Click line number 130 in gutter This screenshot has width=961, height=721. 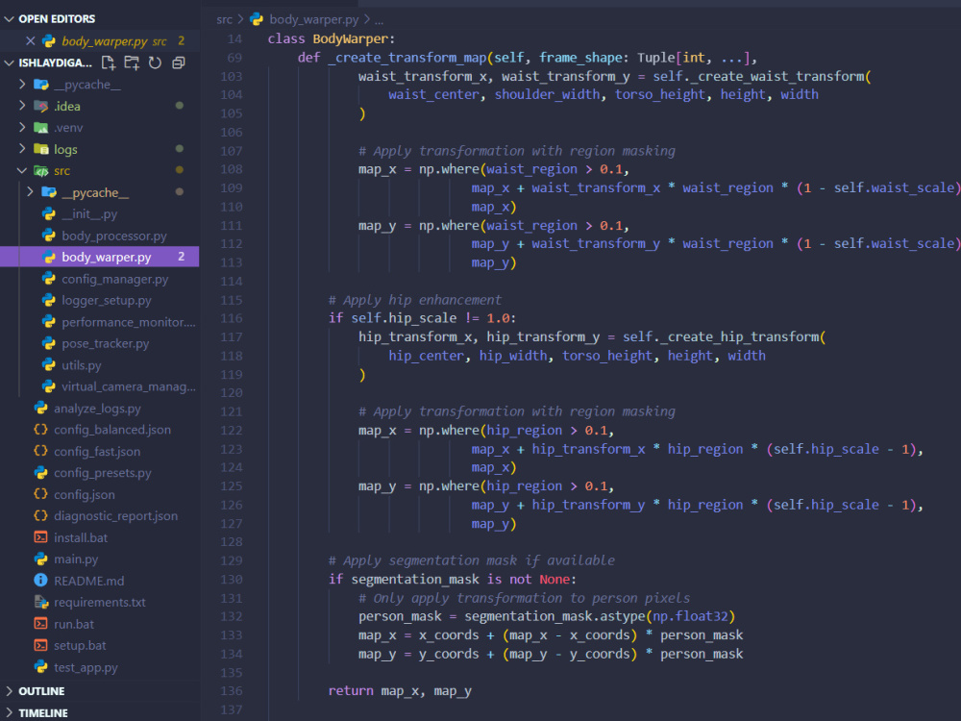pos(231,580)
